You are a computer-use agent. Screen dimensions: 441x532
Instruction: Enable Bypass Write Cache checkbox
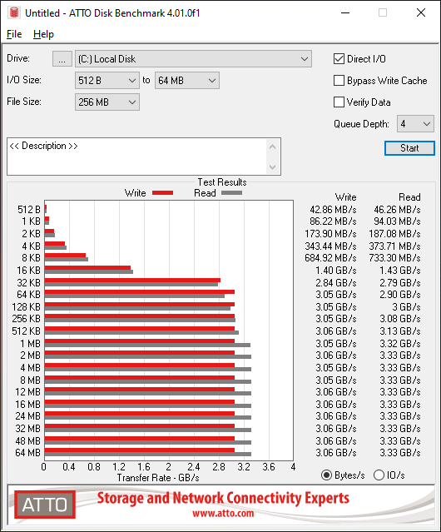[x=339, y=81]
